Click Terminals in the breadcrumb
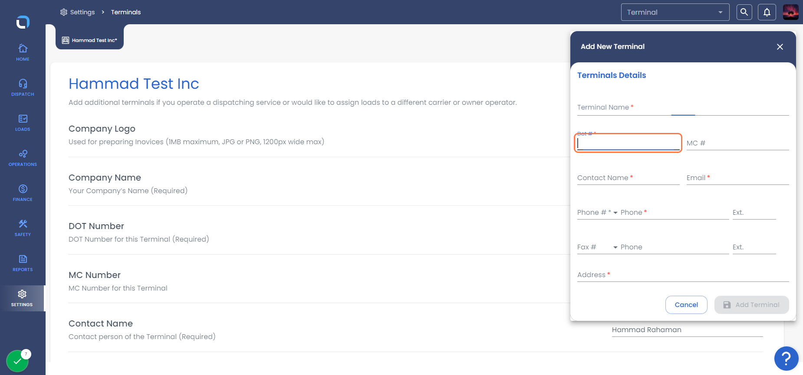 pyautogui.click(x=126, y=12)
